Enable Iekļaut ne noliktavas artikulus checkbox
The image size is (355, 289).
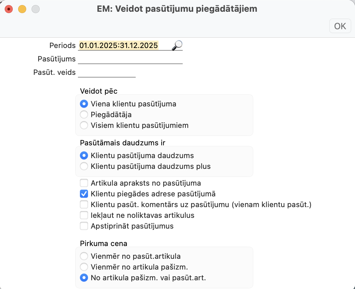84,215
